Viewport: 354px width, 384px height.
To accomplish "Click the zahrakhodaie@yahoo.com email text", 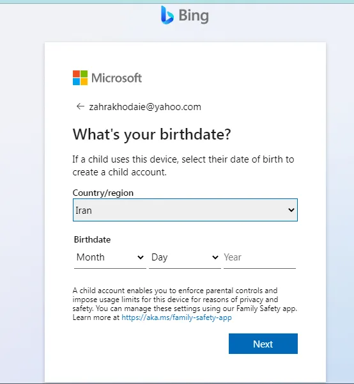I will 145,107.
